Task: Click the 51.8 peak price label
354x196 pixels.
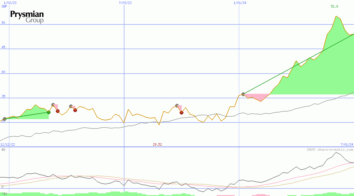Action: point(334,6)
